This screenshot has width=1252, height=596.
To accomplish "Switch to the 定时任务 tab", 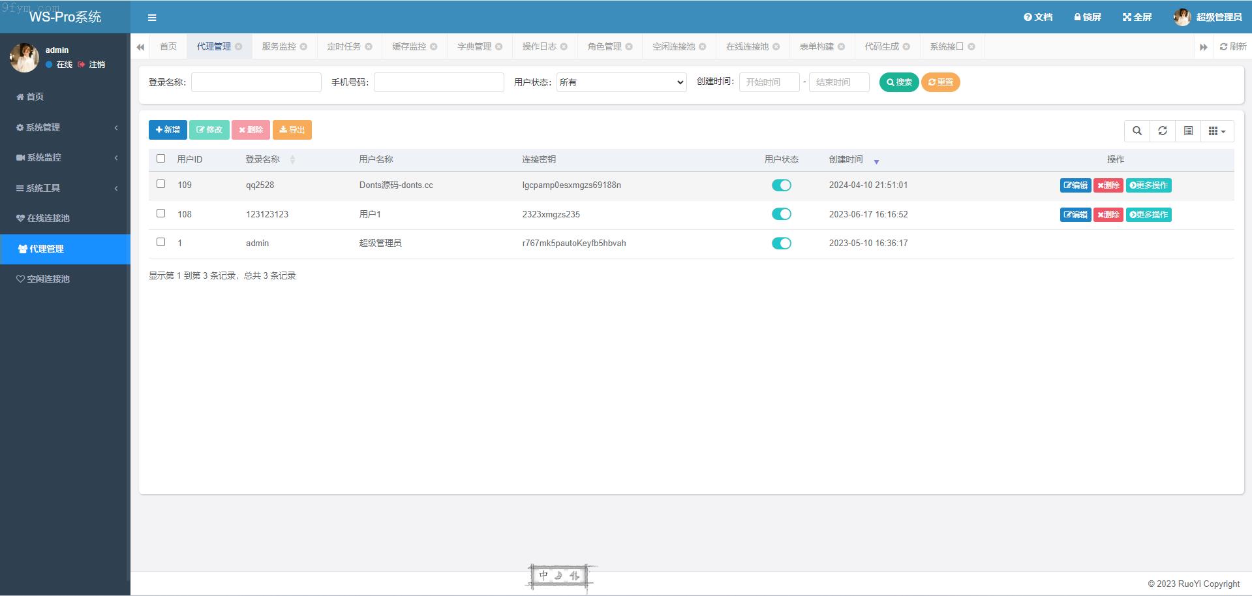I will (344, 47).
